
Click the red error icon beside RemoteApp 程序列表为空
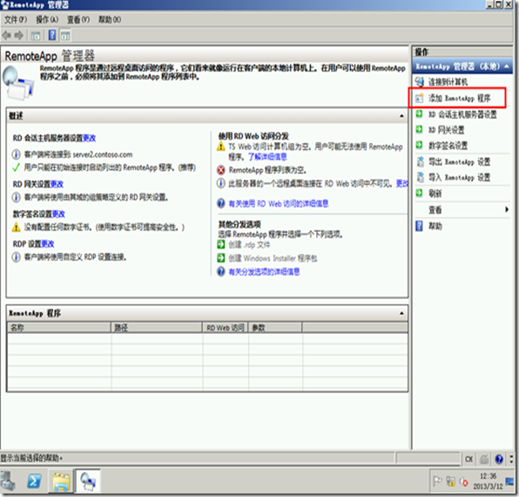(221, 170)
